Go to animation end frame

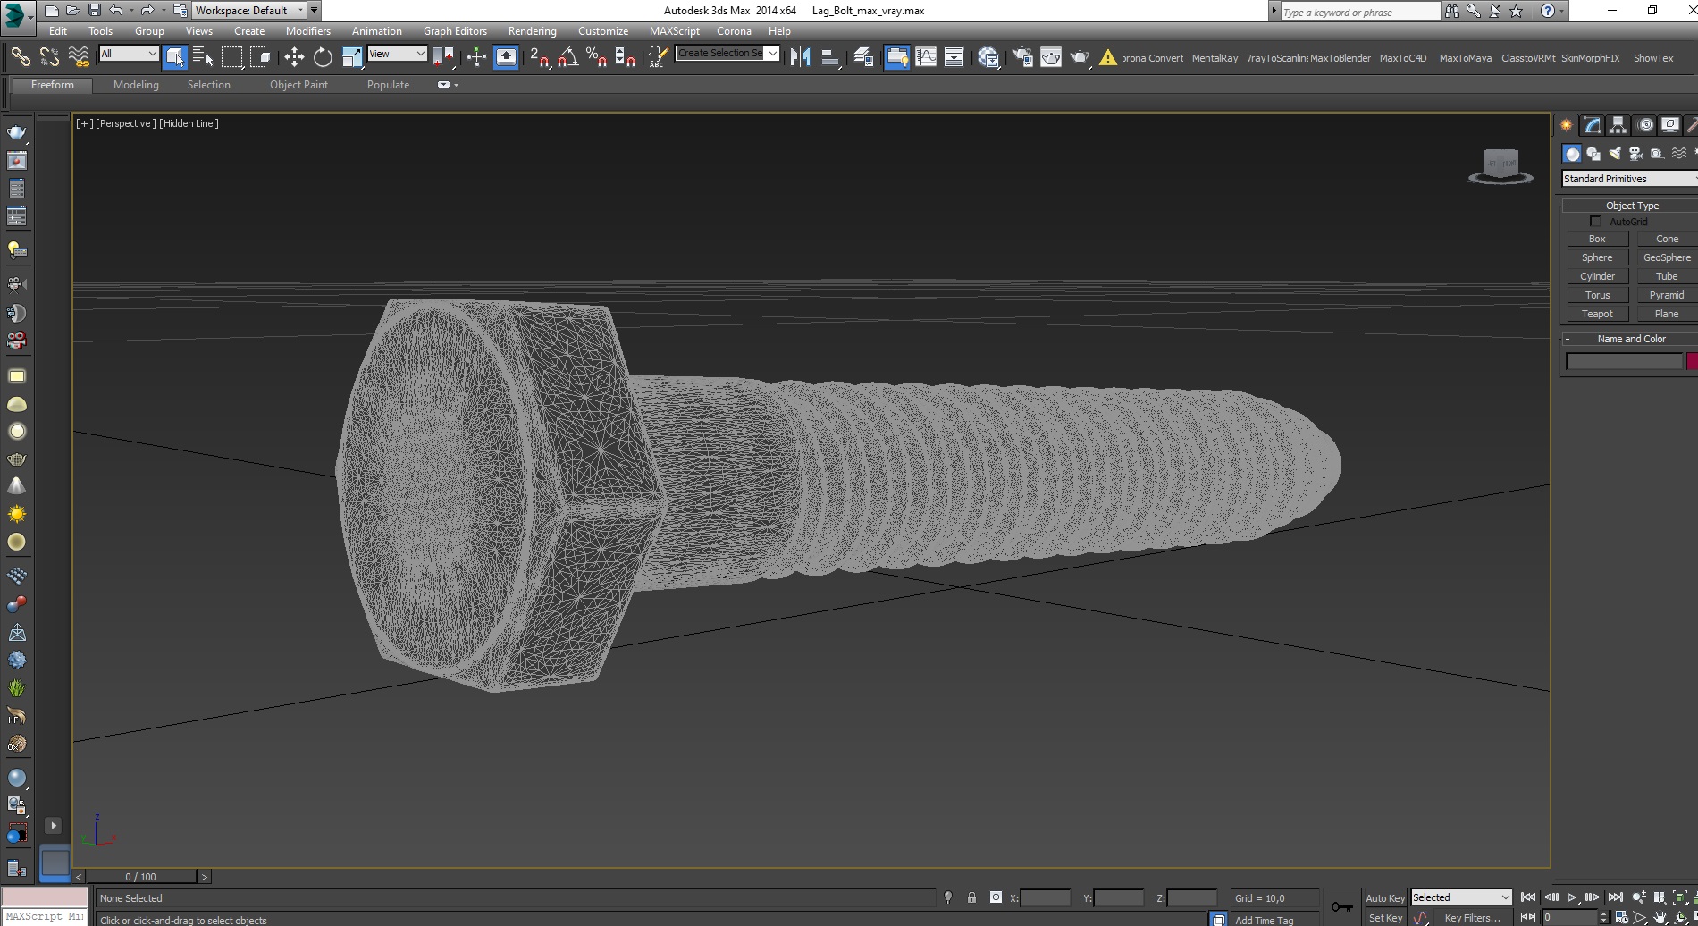(1615, 897)
